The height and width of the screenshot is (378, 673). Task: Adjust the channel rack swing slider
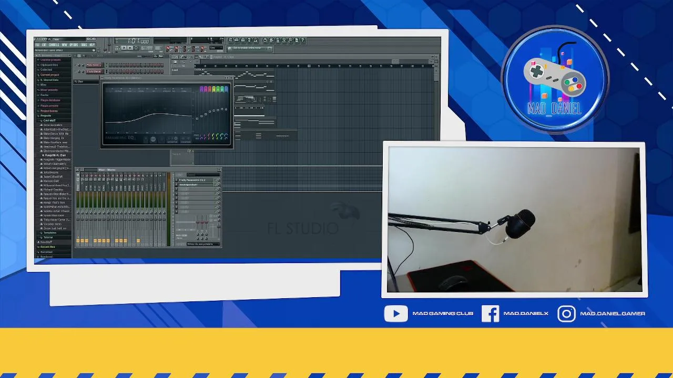coord(146,56)
